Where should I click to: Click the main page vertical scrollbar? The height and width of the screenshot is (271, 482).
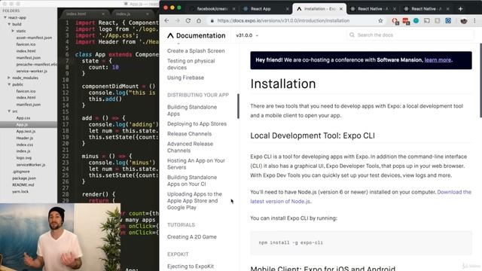[480, 81]
